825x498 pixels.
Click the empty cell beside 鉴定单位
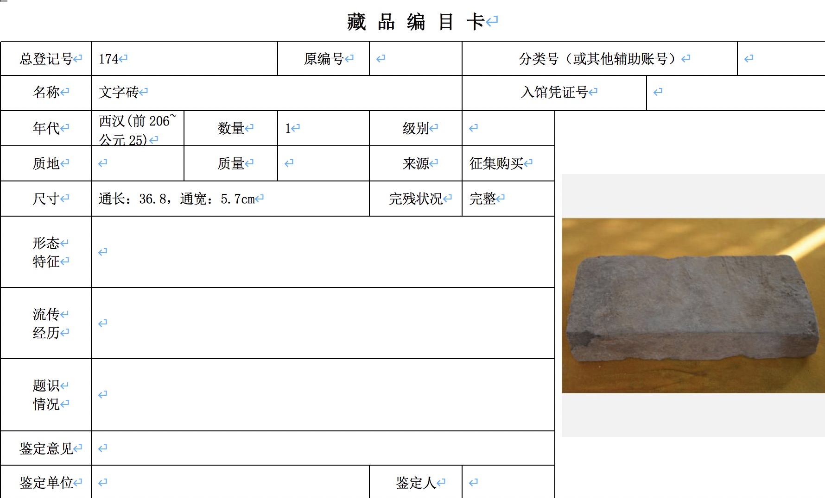[230, 482]
